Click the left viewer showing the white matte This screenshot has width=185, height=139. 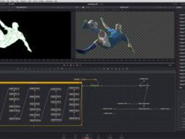[x=35, y=35]
